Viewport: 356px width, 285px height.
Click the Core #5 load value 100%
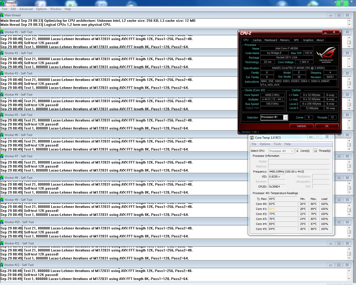coord(324,229)
